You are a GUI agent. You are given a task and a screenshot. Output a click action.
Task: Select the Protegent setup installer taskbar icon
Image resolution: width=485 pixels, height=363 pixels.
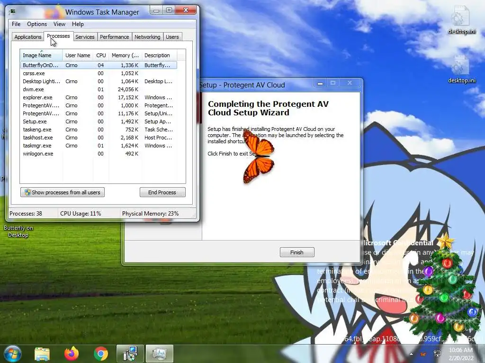pos(130,354)
